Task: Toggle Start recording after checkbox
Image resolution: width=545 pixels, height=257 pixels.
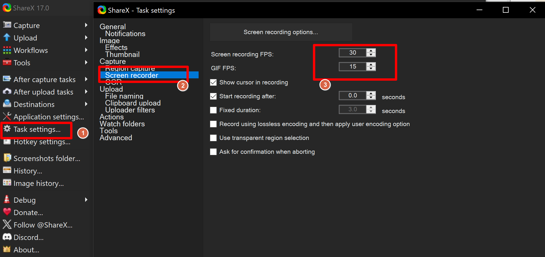Action: point(213,96)
